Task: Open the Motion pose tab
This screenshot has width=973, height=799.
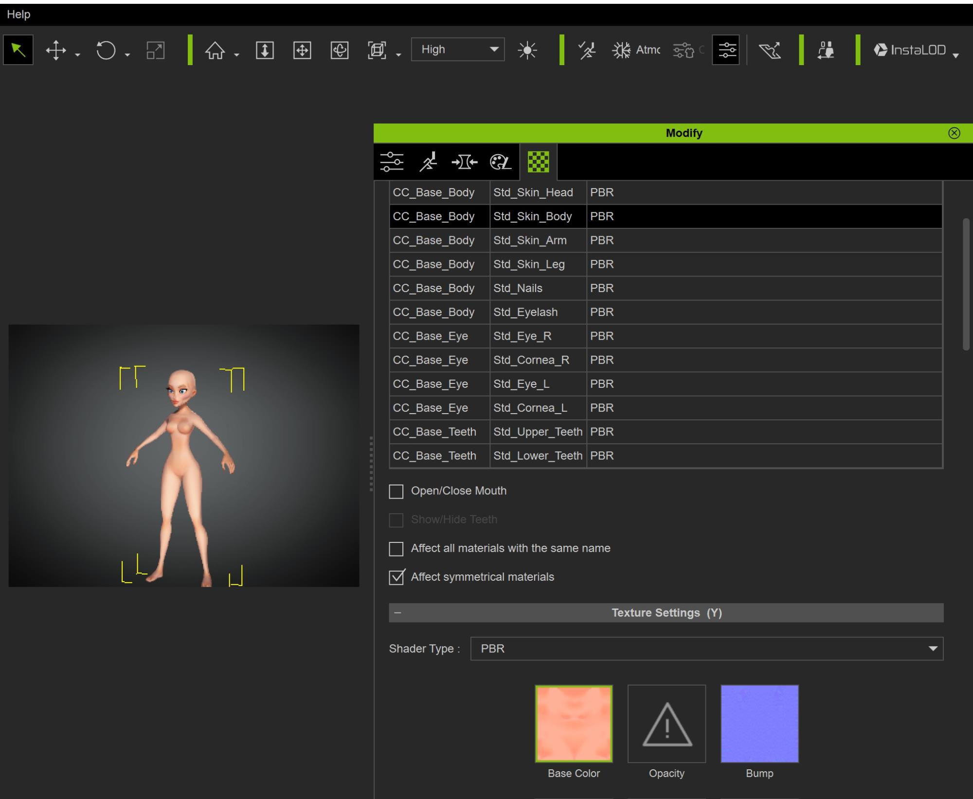Action: coord(428,162)
